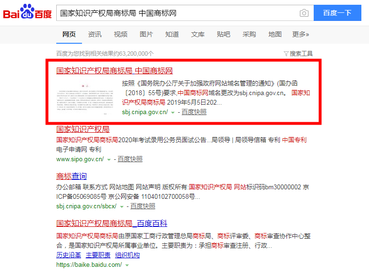Image resolution: width=369 pixels, height=273 pixels.
Task: Click the Baidu logo
Action: (x=27, y=12)
